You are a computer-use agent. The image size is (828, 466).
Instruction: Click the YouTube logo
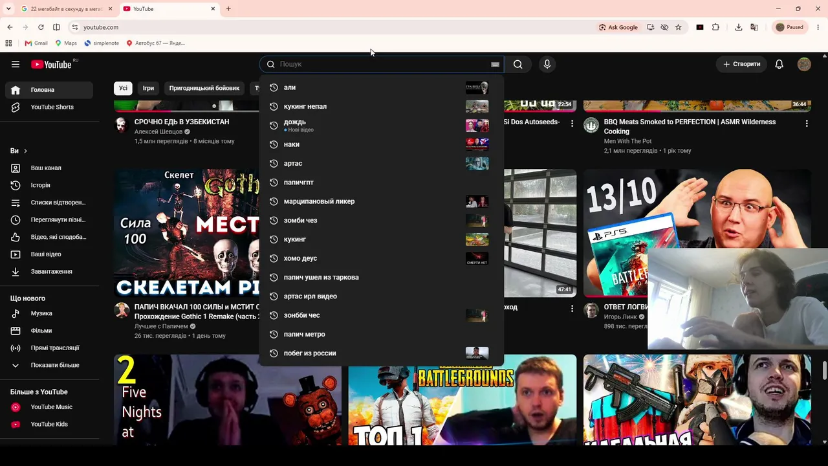51,64
